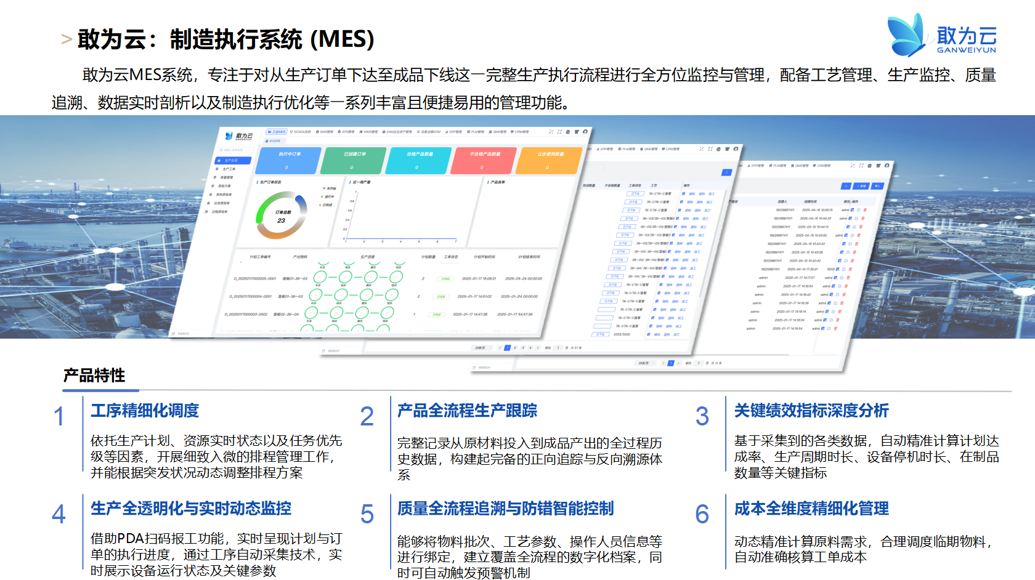This screenshot has width=1035, height=580.
Task: Click the blue search button in the rear window
Action: 846,186
